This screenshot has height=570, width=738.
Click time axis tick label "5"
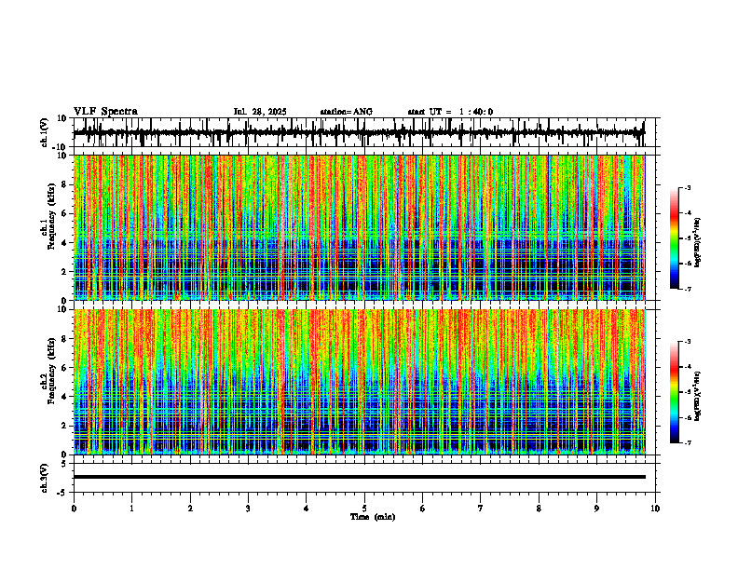[364, 509]
